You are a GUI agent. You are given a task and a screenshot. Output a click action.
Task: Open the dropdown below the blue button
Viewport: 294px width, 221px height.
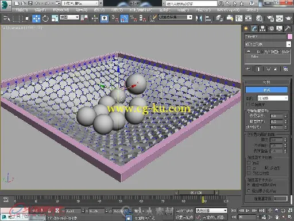(x=273, y=98)
